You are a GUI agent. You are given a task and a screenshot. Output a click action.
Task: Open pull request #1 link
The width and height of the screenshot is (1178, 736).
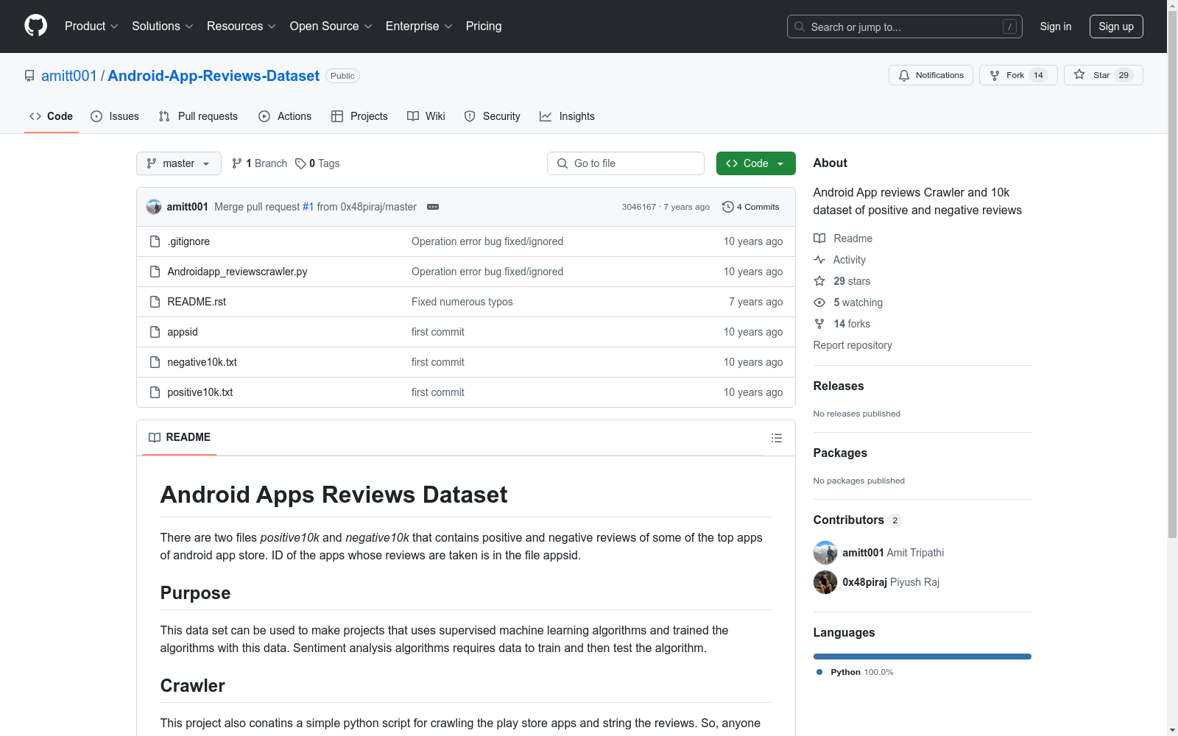point(308,207)
